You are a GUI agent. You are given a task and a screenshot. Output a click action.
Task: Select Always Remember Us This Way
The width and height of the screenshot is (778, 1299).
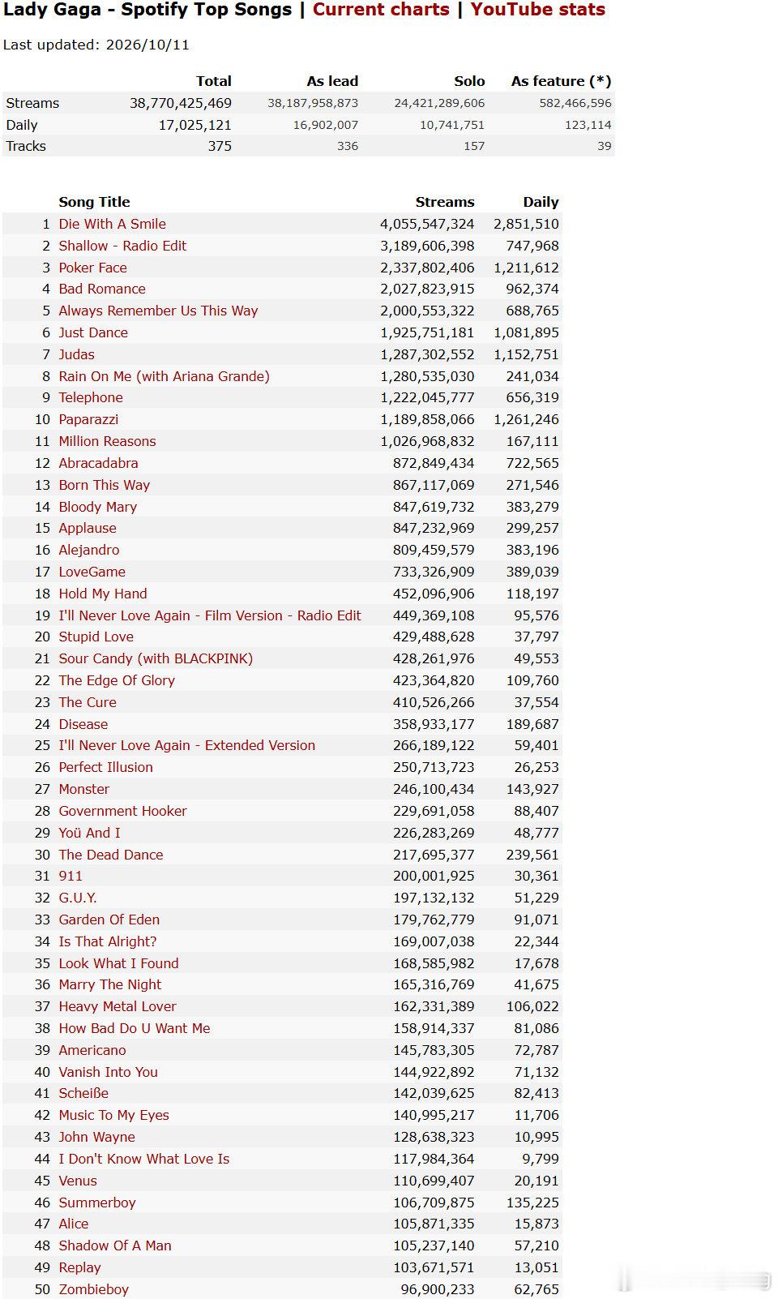158,311
